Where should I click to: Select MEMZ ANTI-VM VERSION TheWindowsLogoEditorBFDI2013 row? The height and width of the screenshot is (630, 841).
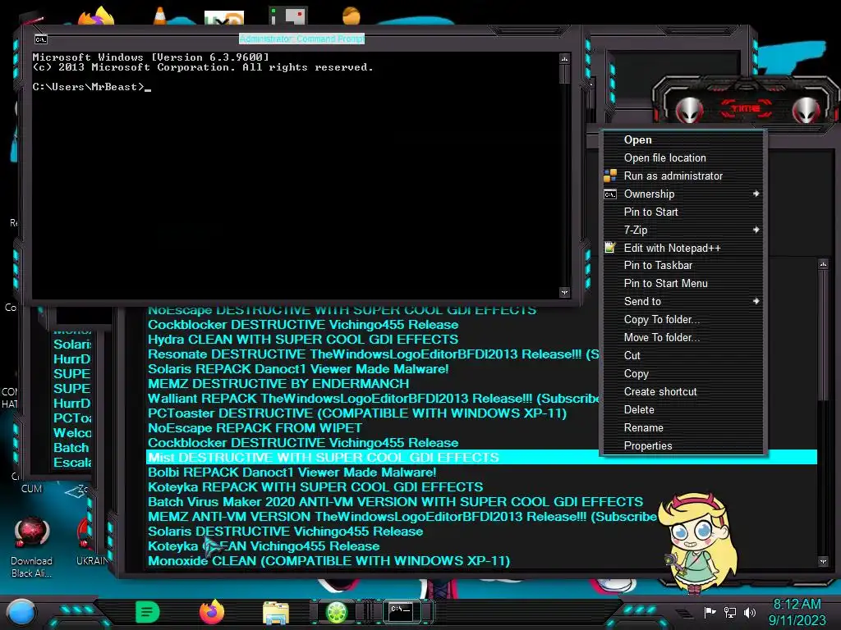[x=402, y=517]
